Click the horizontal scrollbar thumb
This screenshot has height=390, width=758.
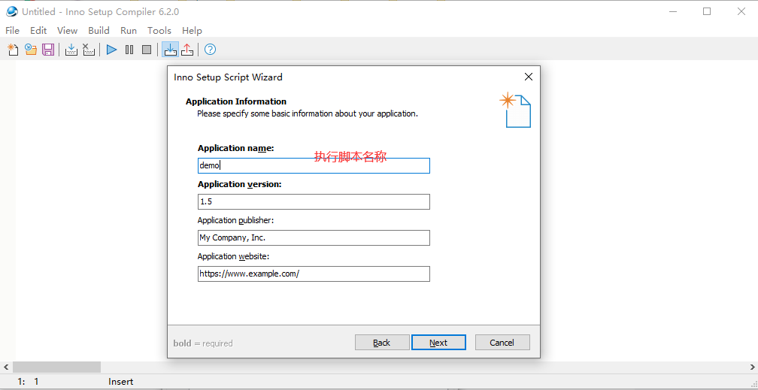click(56, 367)
